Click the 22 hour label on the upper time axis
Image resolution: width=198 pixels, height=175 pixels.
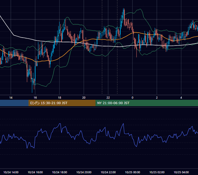pos(108,98)
